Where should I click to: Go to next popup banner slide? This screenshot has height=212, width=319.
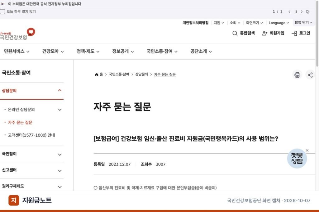tap(302, 11)
